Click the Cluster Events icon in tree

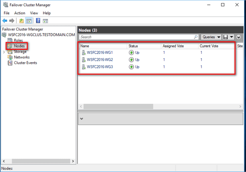10,63
